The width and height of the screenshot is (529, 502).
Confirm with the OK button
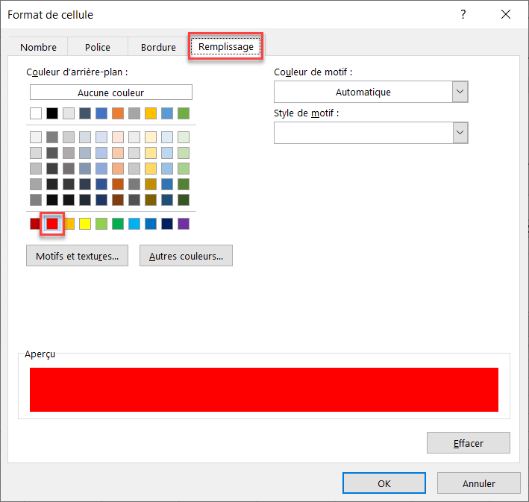(x=384, y=483)
